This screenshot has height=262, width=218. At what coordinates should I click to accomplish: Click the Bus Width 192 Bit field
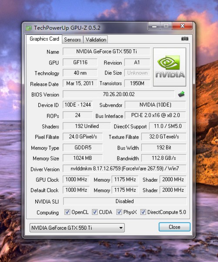coord(164,147)
